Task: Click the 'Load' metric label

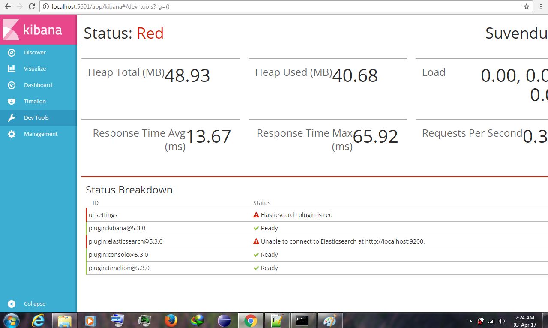Action: (434, 72)
